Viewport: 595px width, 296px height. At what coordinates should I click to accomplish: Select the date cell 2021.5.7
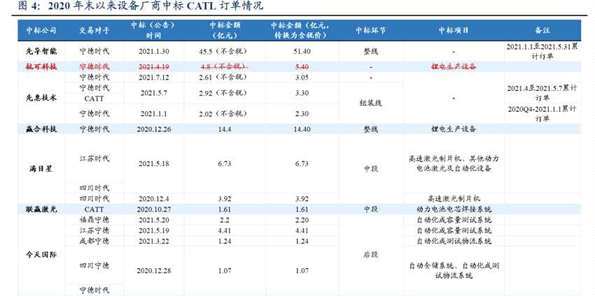click(x=154, y=93)
